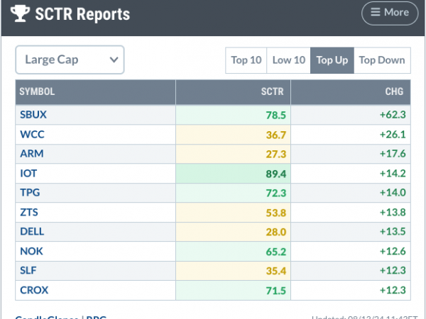Select the Top Up tab

[332, 60]
